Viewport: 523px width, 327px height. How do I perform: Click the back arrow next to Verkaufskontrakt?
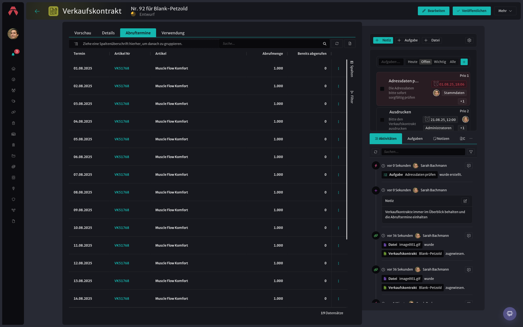point(37,11)
